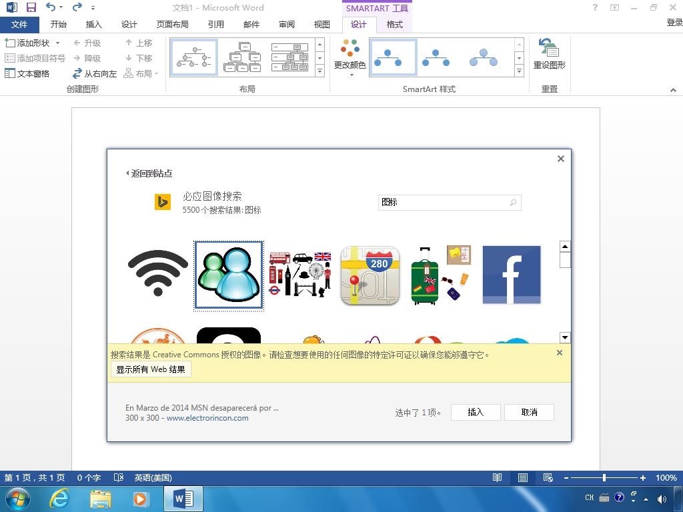The height and width of the screenshot is (512, 683).
Task: Click the zoom in plus button
Action: pos(643,478)
